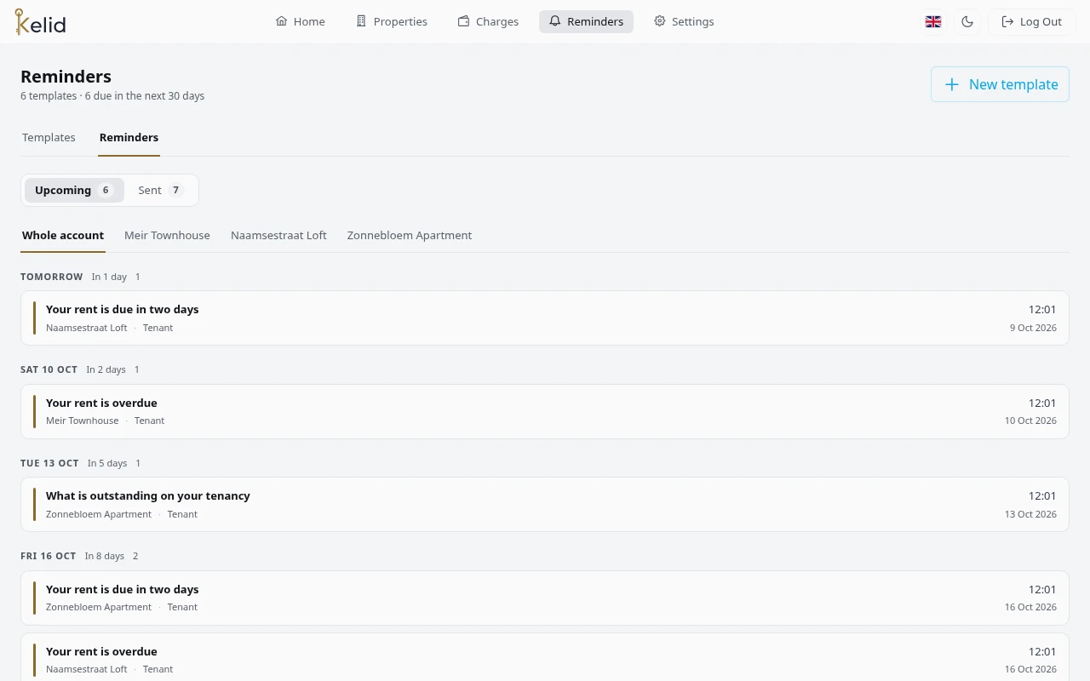1090x681 pixels.
Task: Click the Reminders page heading
Action: [66, 77]
